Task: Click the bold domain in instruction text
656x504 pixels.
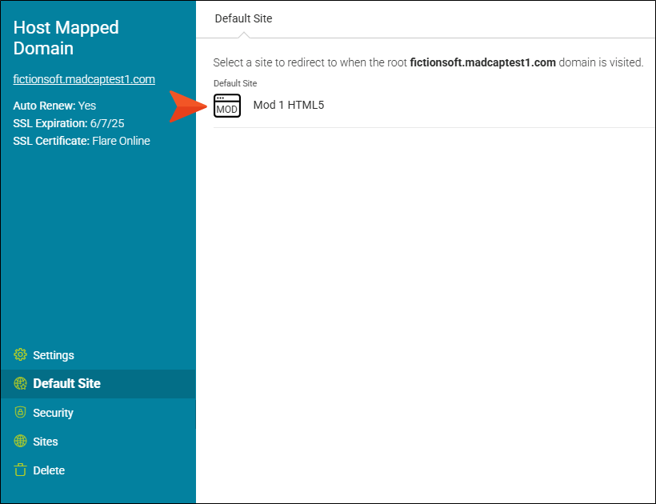Action: [482, 62]
